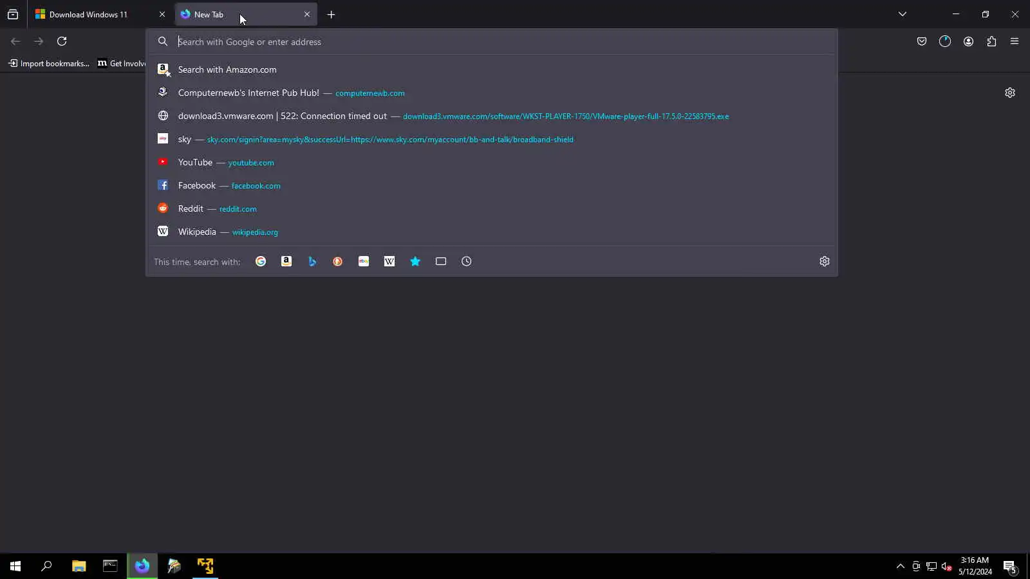
Task: Open download3.vmware.com connection timed out suggestion
Action: (x=492, y=116)
